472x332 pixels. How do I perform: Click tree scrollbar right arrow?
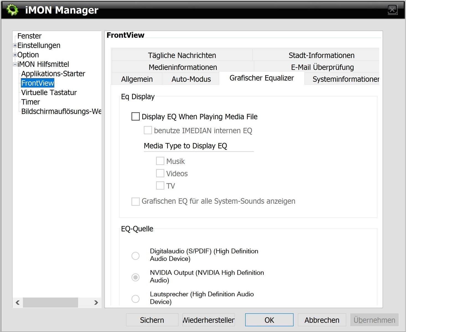pyautogui.click(x=96, y=302)
